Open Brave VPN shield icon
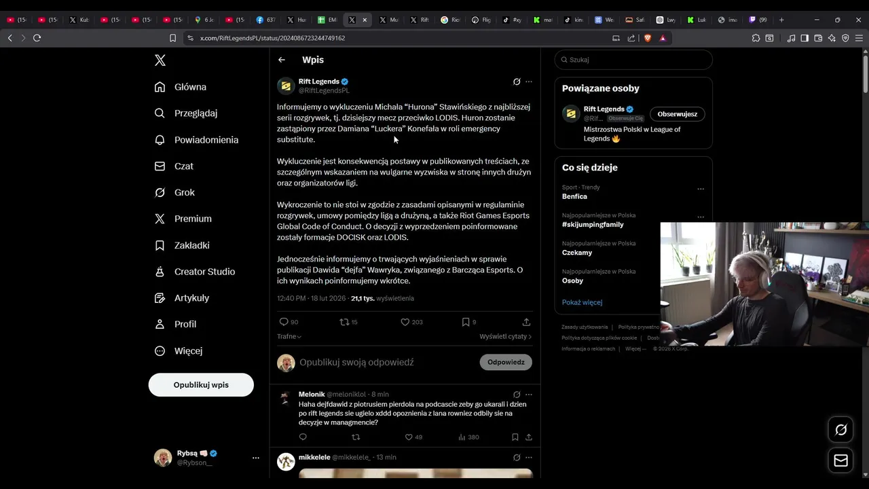 coord(845,38)
